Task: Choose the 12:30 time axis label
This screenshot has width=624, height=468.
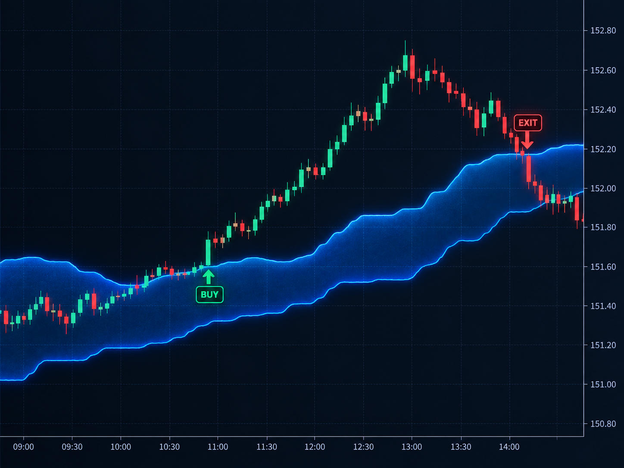Action: (363, 447)
